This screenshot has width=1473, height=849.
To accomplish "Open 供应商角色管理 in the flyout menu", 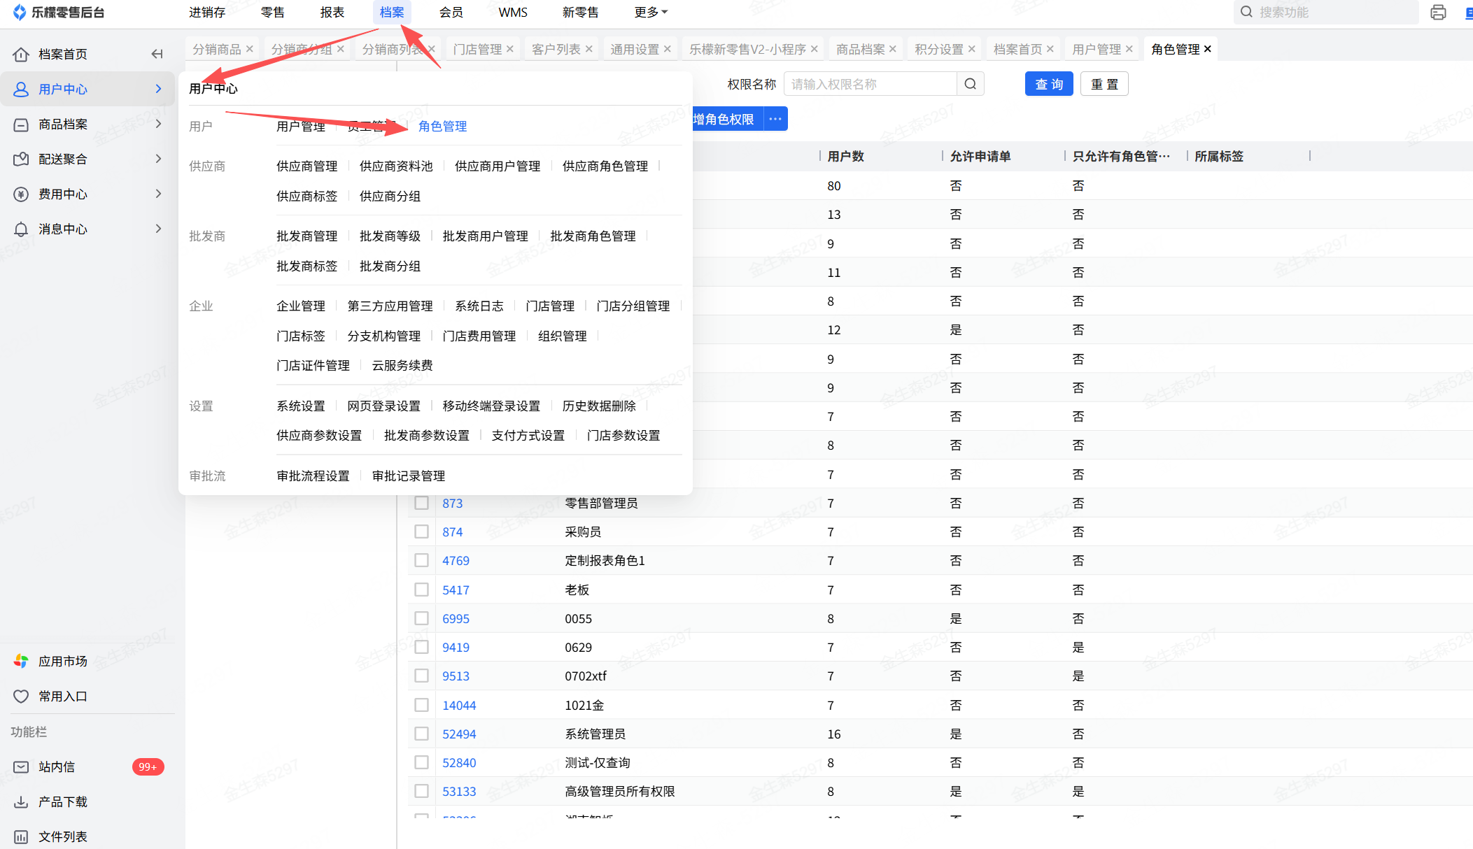I will [605, 166].
